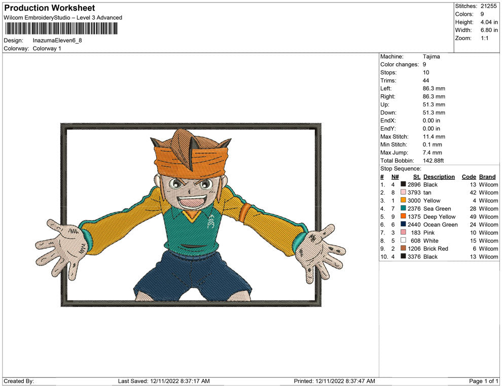This screenshot has width=502, height=386.
Task: Click the Trims value 44
Action: [x=426, y=81]
